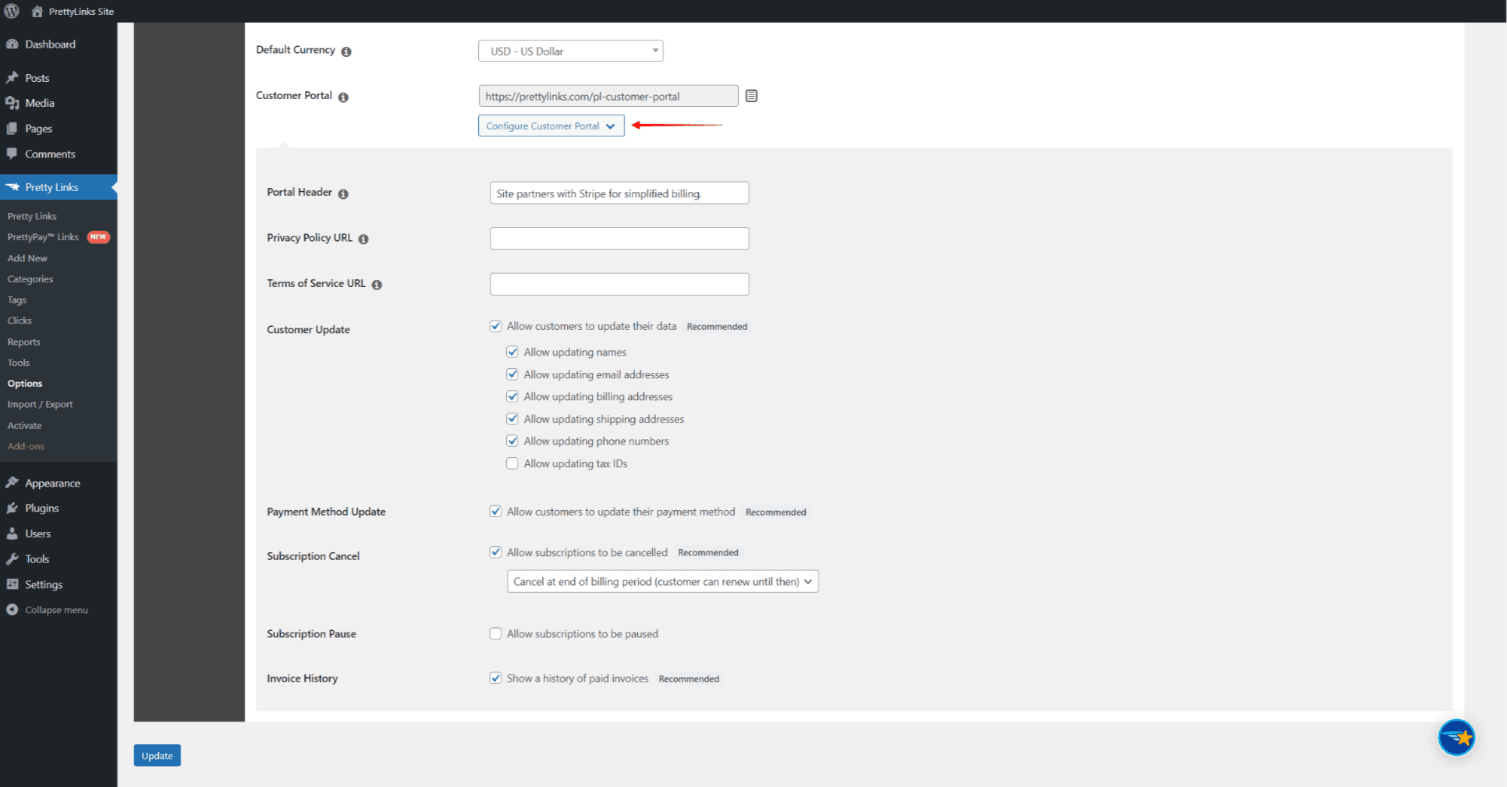Open the Import / Export page
The height and width of the screenshot is (787, 1507).
click(40, 404)
